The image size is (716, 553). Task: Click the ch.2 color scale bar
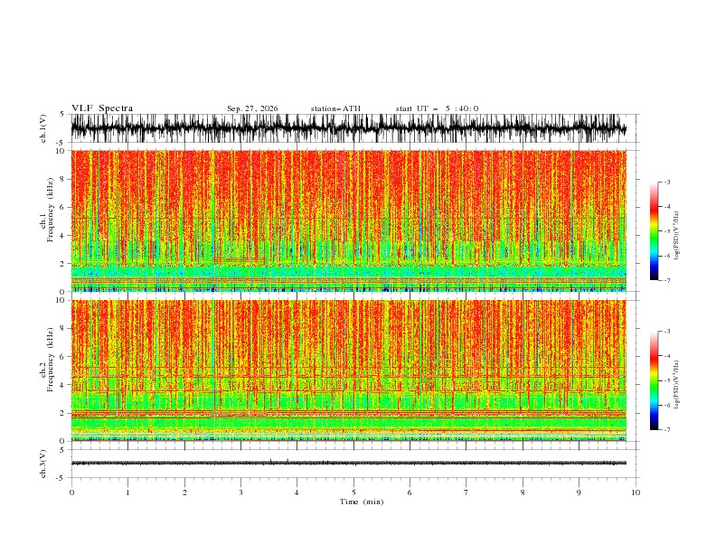click(x=654, y=380)
